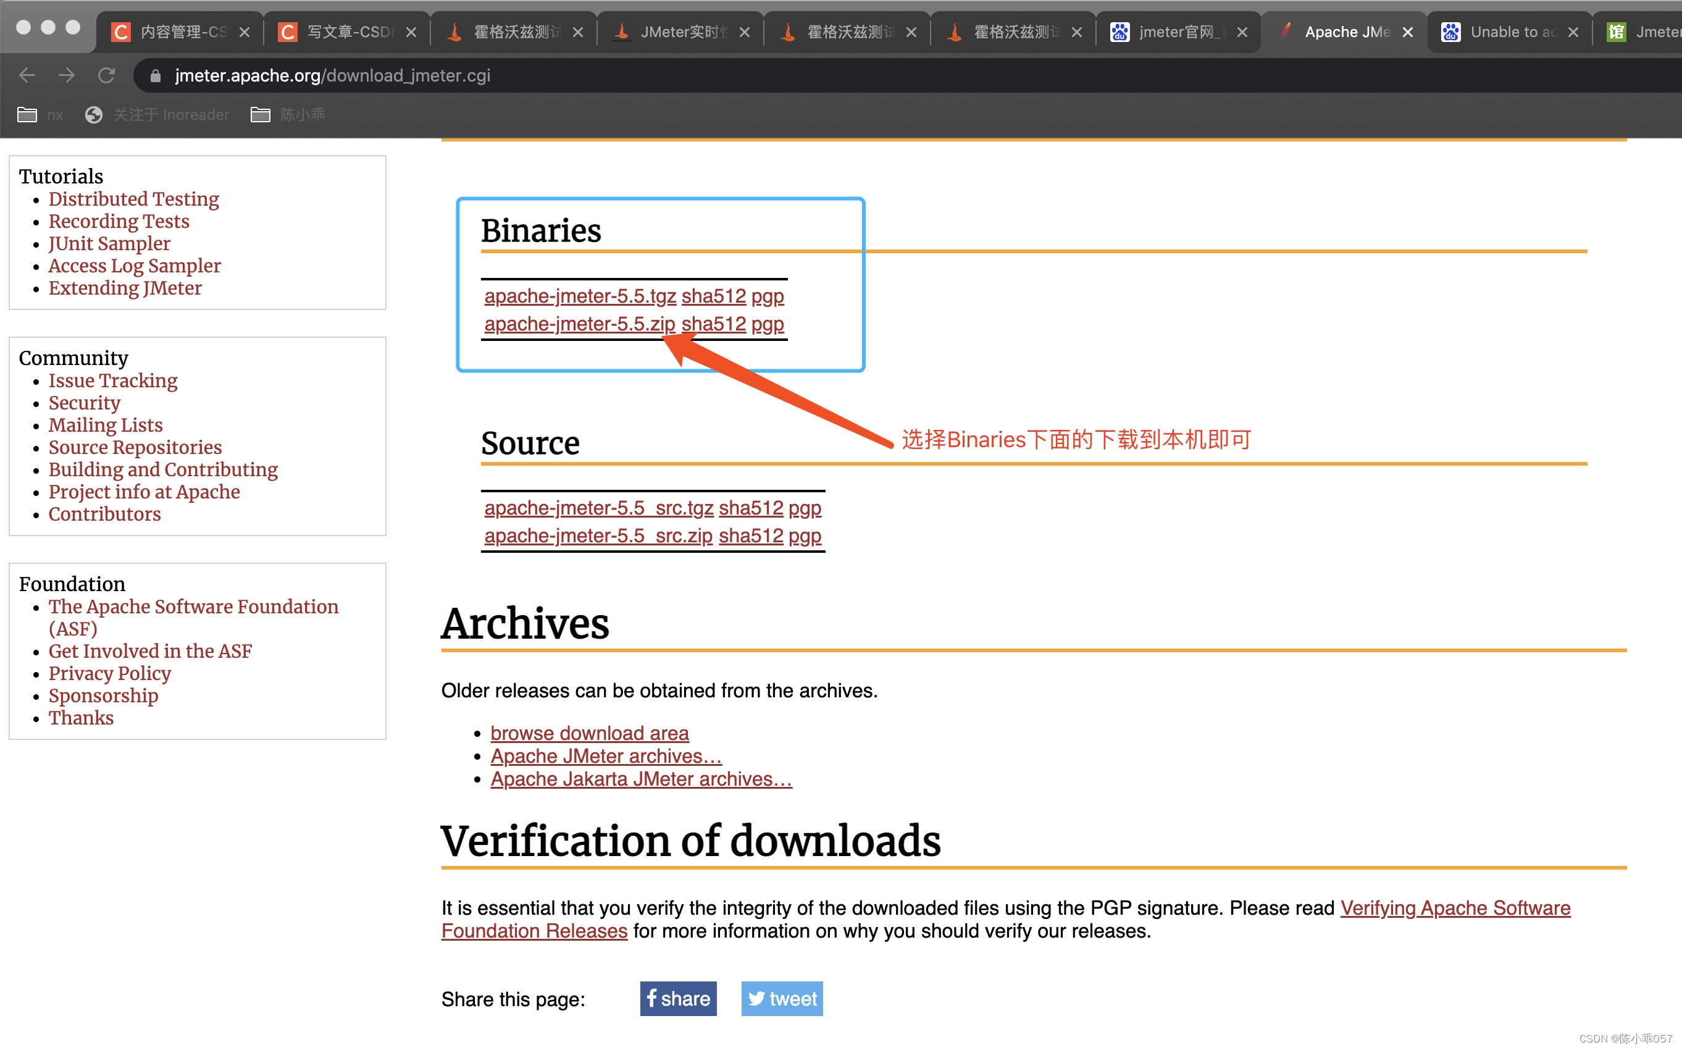
Task: Open Project info at Apache link
Action: point(144,492)
